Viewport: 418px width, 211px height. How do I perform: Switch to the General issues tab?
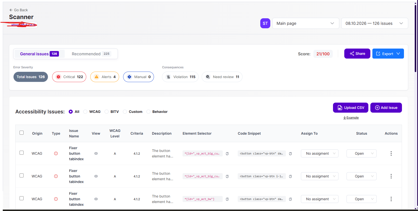pyautogui.click(x=39, y=54)
